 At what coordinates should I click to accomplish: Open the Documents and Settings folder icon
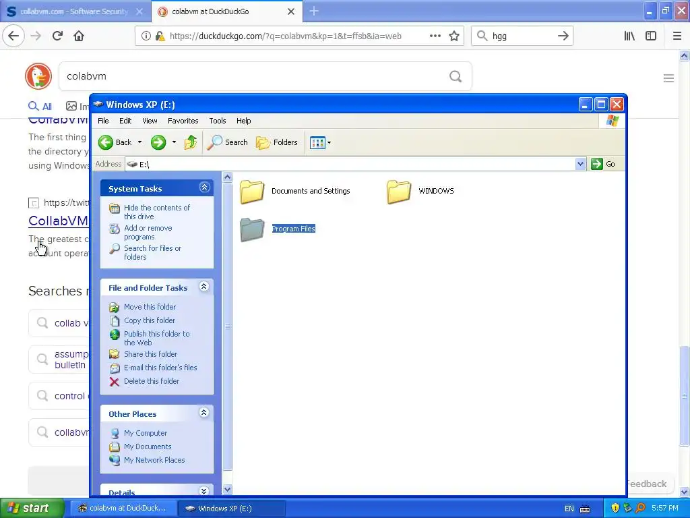click(252, 192)
